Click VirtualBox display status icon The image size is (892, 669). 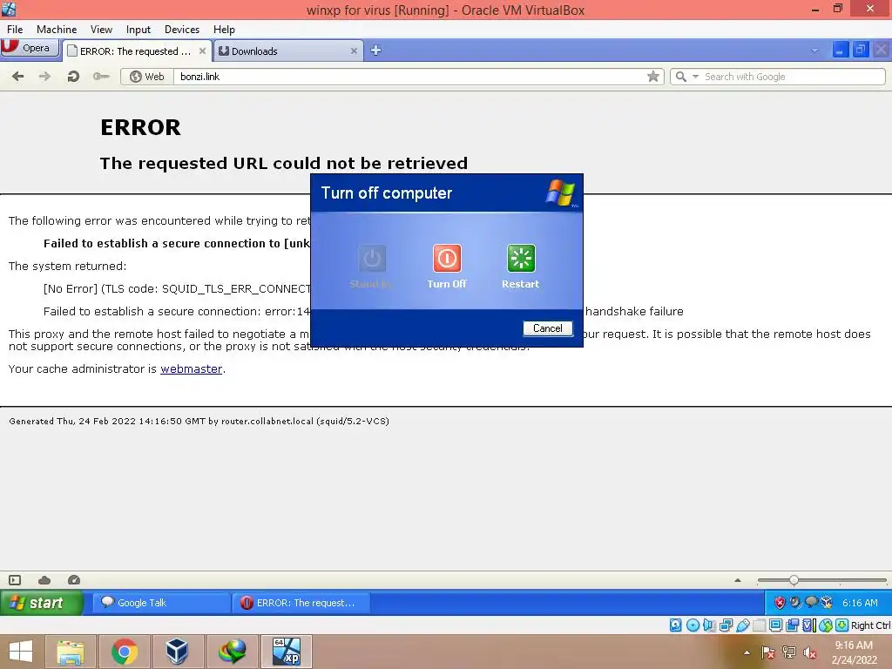tap(775, 625)
